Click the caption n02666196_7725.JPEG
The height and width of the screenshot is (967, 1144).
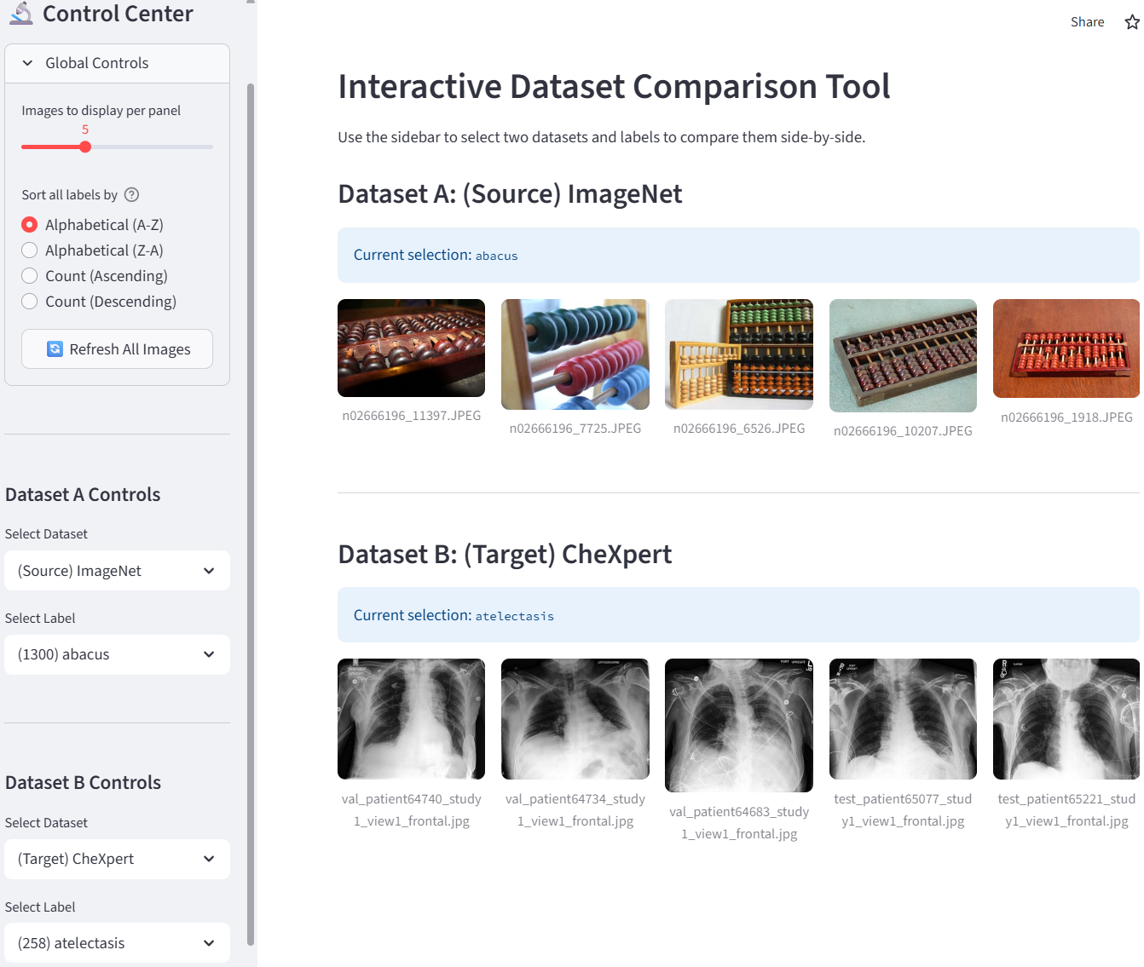pyautogui.click(x=575, y=429)
